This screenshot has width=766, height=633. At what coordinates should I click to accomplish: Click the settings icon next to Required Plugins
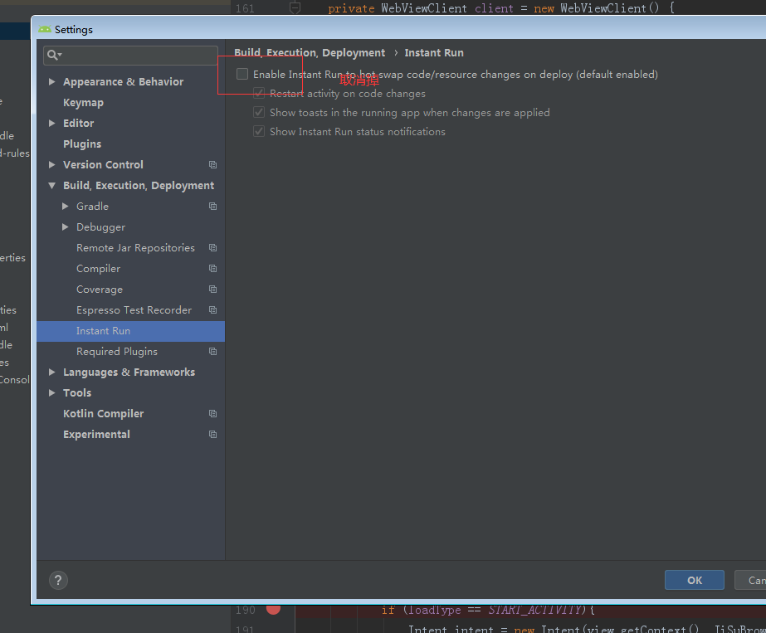point(212,351)
